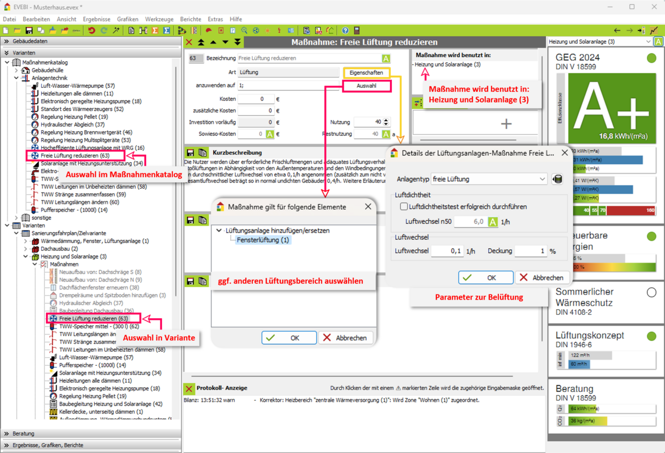Click the back arrow in top-right toolbar
Viewport: 665px width, 453px height.
click(x=617, y=31)
